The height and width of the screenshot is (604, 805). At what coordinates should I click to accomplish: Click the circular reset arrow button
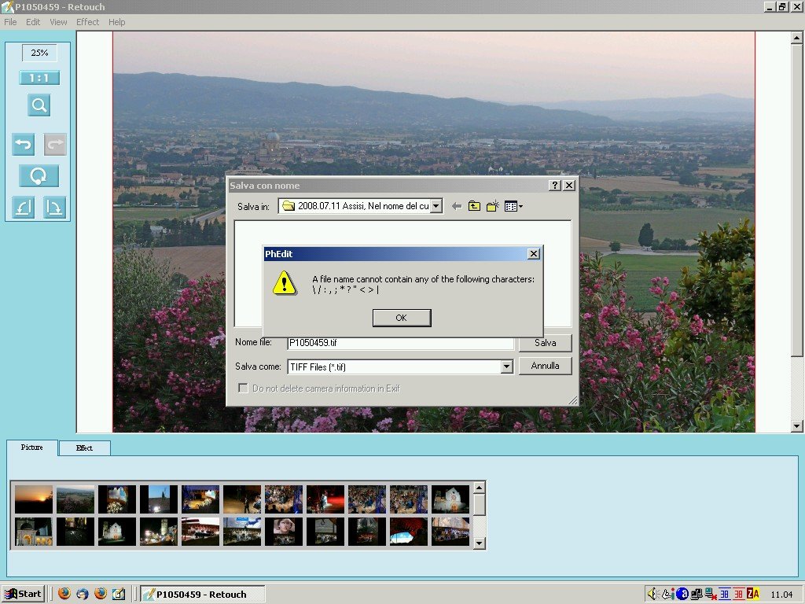(39, 175)
